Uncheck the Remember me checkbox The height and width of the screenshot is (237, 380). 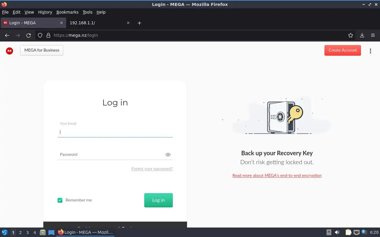[x=60, y=200]
